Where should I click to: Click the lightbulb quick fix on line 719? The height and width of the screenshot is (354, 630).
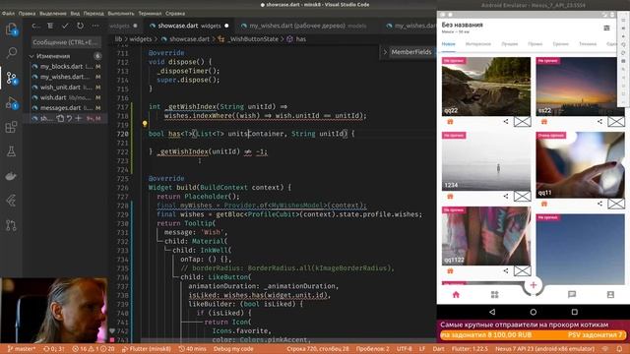[x=145, y=124]
